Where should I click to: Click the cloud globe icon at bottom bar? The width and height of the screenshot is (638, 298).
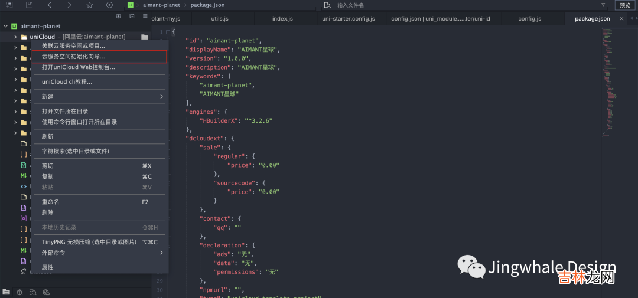47,292
